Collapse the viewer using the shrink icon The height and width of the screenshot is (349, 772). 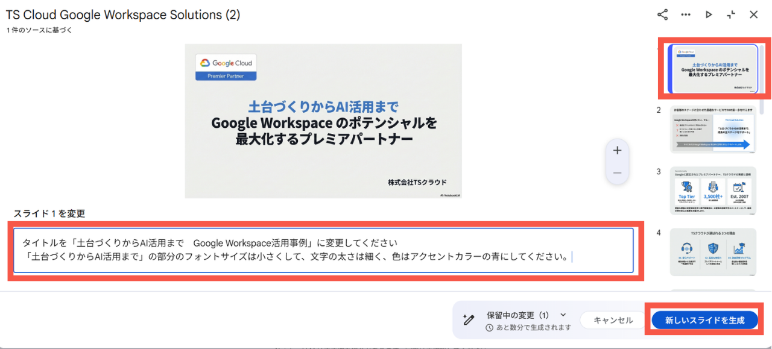731,14
